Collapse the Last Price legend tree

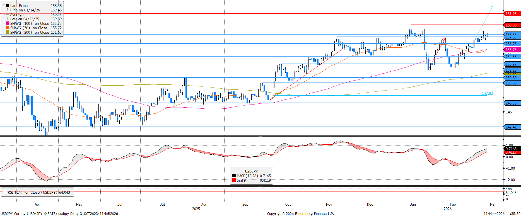tap(4, 5)
